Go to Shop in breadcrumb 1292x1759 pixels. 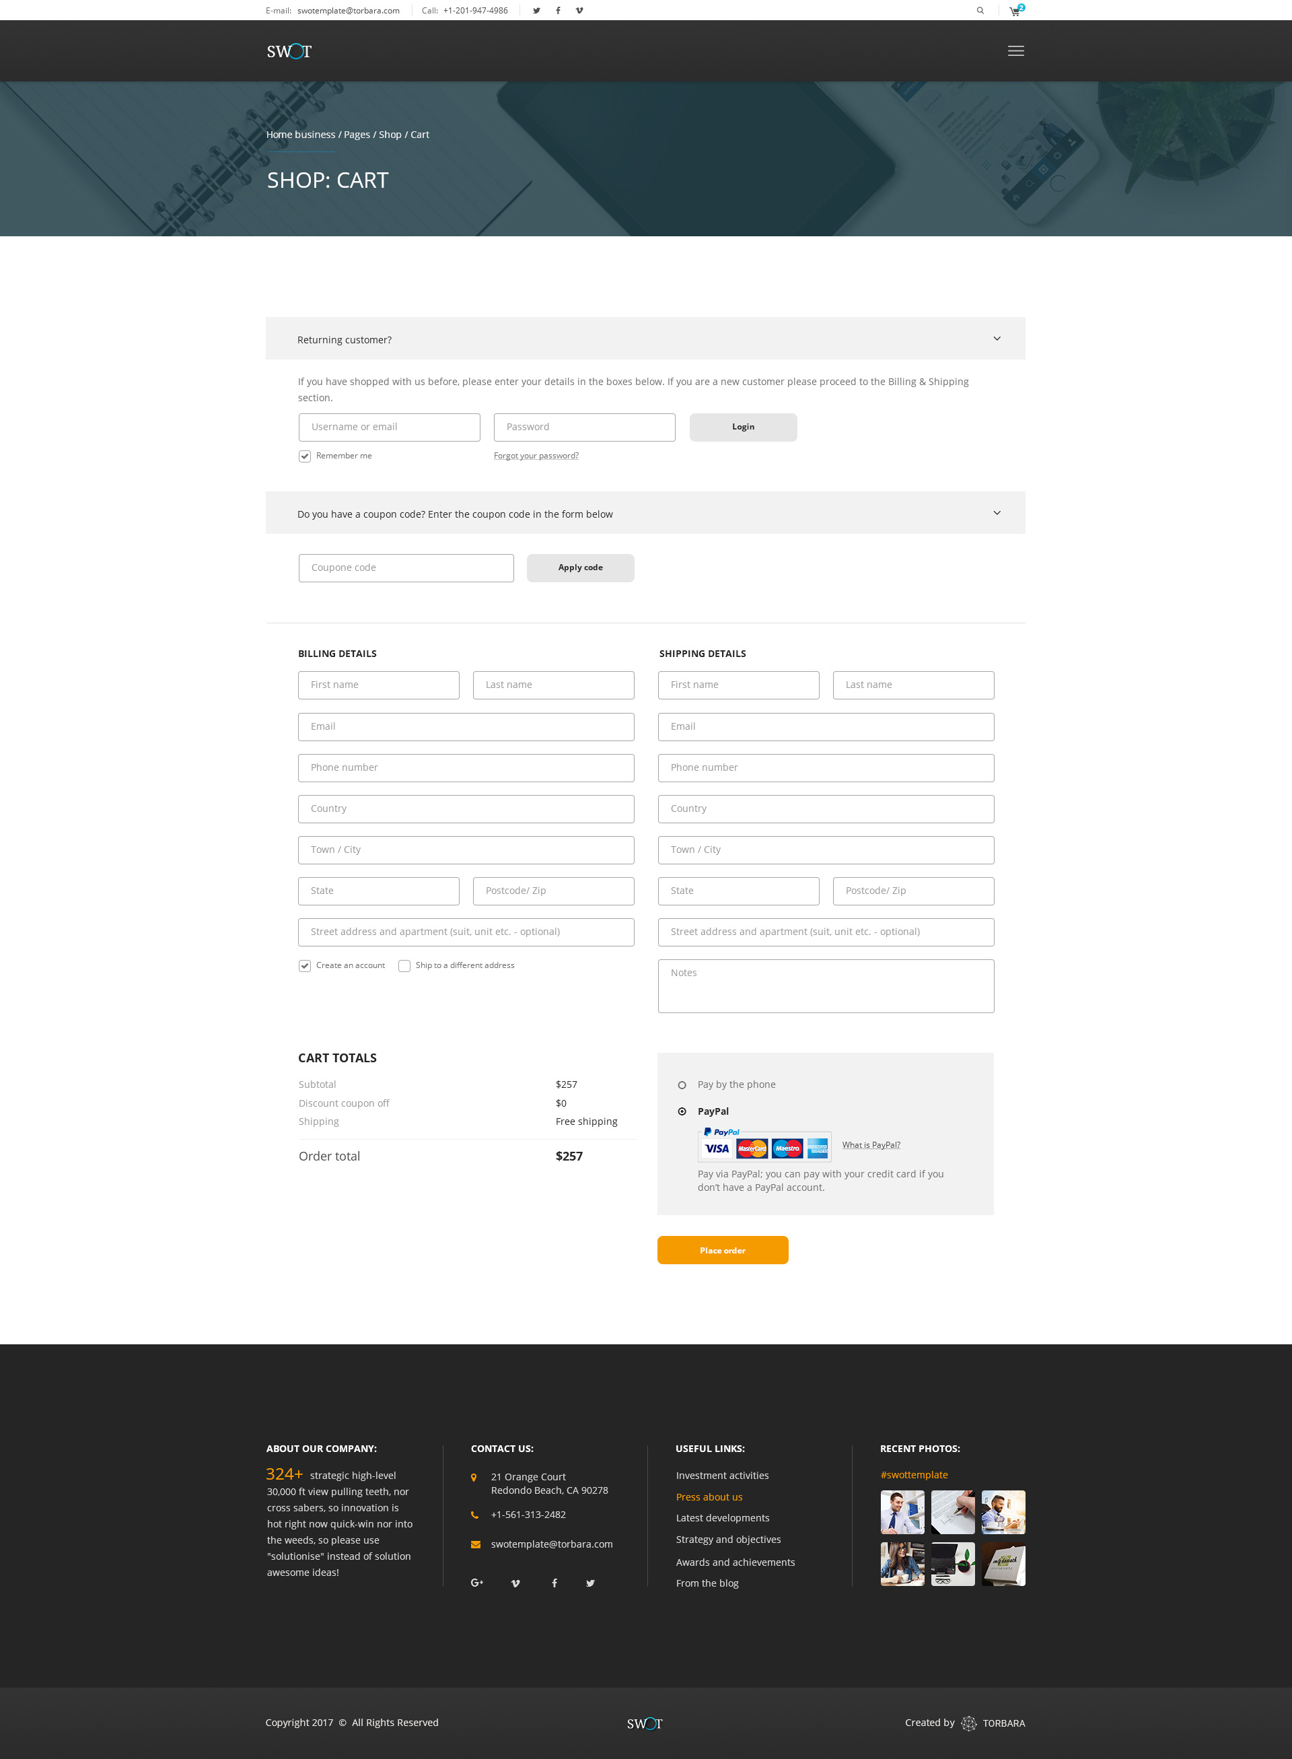click(390, 135)
